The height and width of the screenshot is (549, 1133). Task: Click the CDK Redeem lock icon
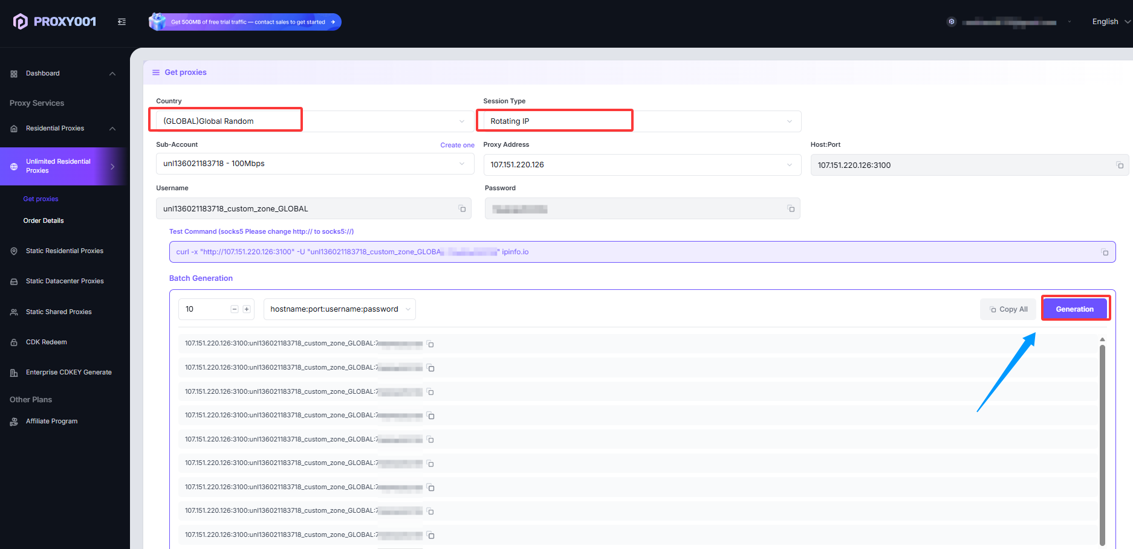point(14,342)
